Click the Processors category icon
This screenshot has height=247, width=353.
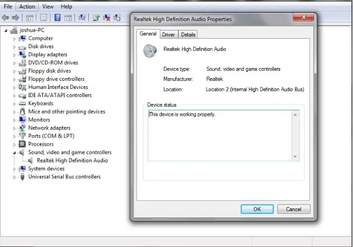22,144
